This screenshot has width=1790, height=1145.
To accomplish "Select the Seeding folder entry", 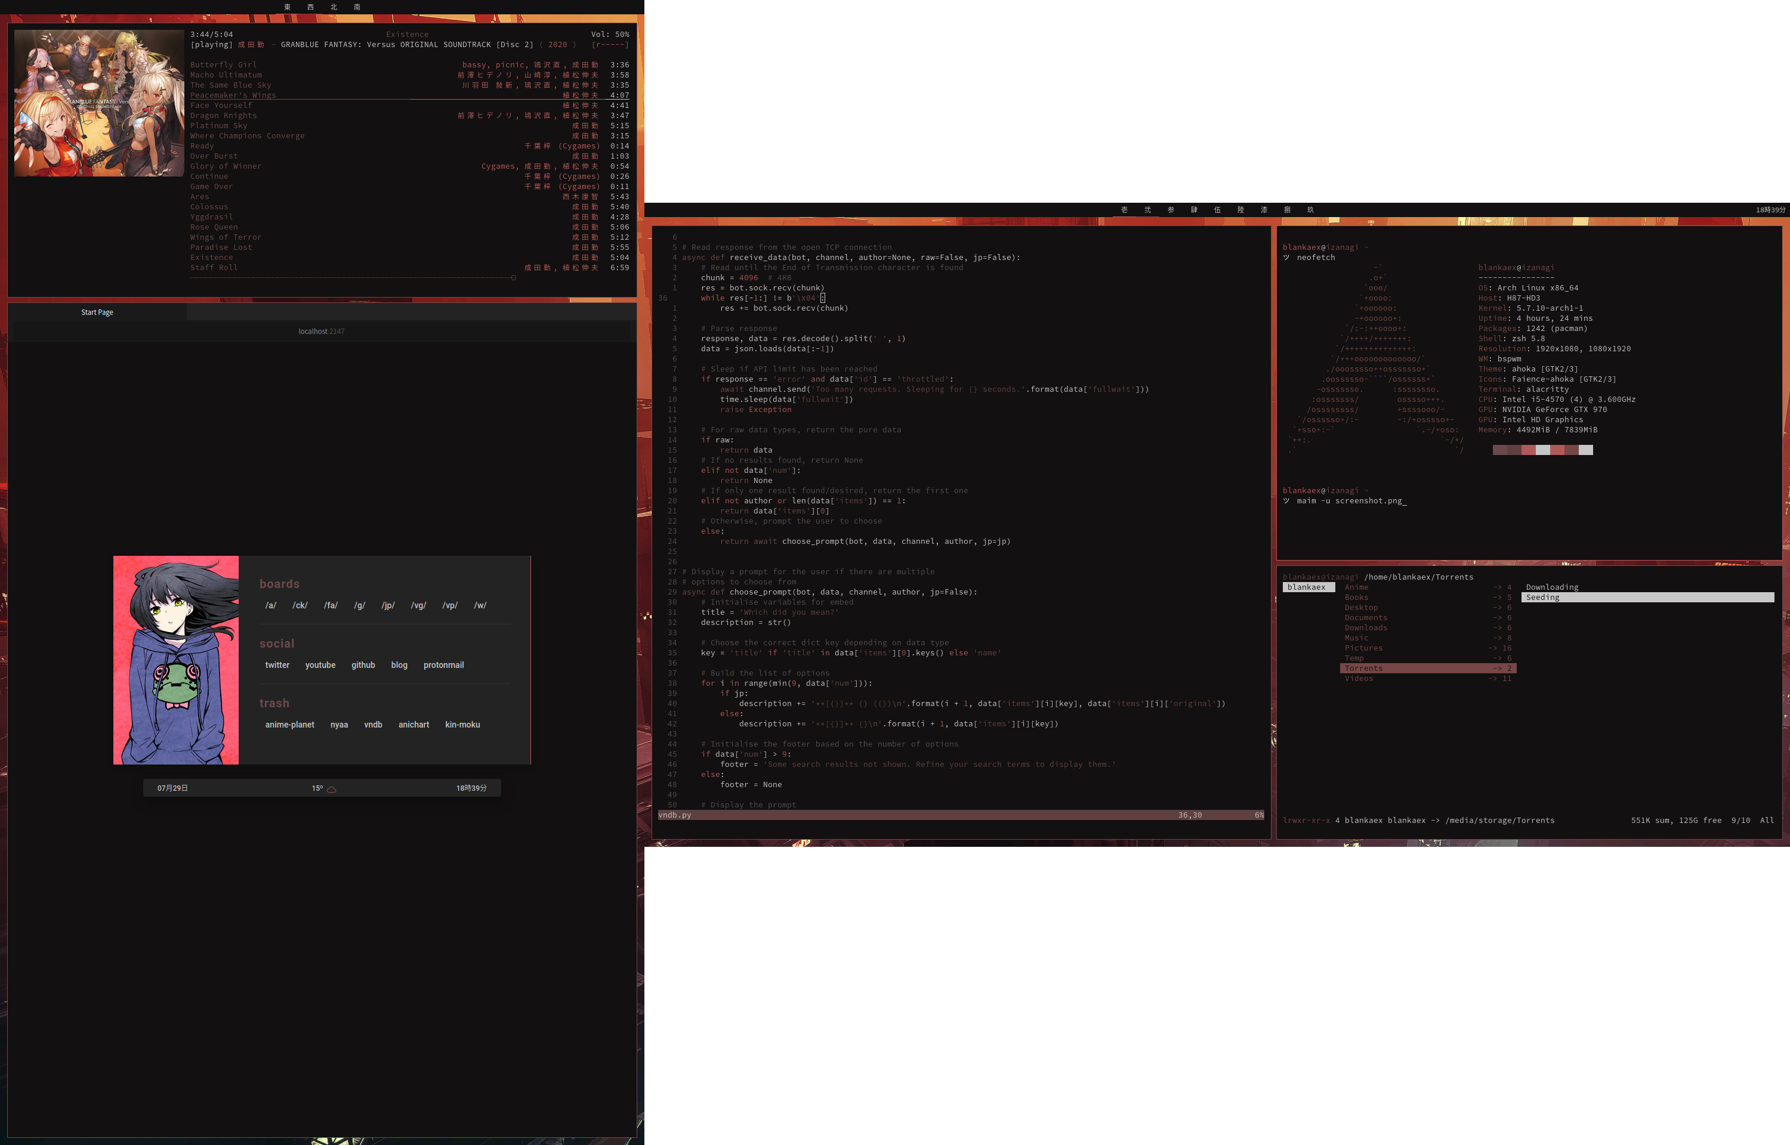I will click(1542, 597).
